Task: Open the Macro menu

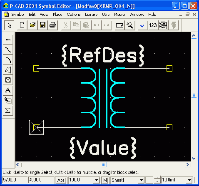Action: (x=119, y=15)
